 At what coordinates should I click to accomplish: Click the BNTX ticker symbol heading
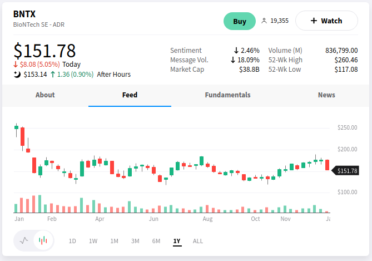(24, 14)
